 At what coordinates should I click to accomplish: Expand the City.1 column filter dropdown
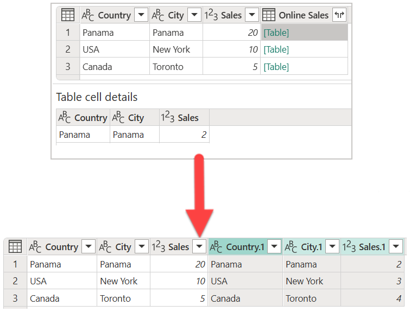click(332, 246)
